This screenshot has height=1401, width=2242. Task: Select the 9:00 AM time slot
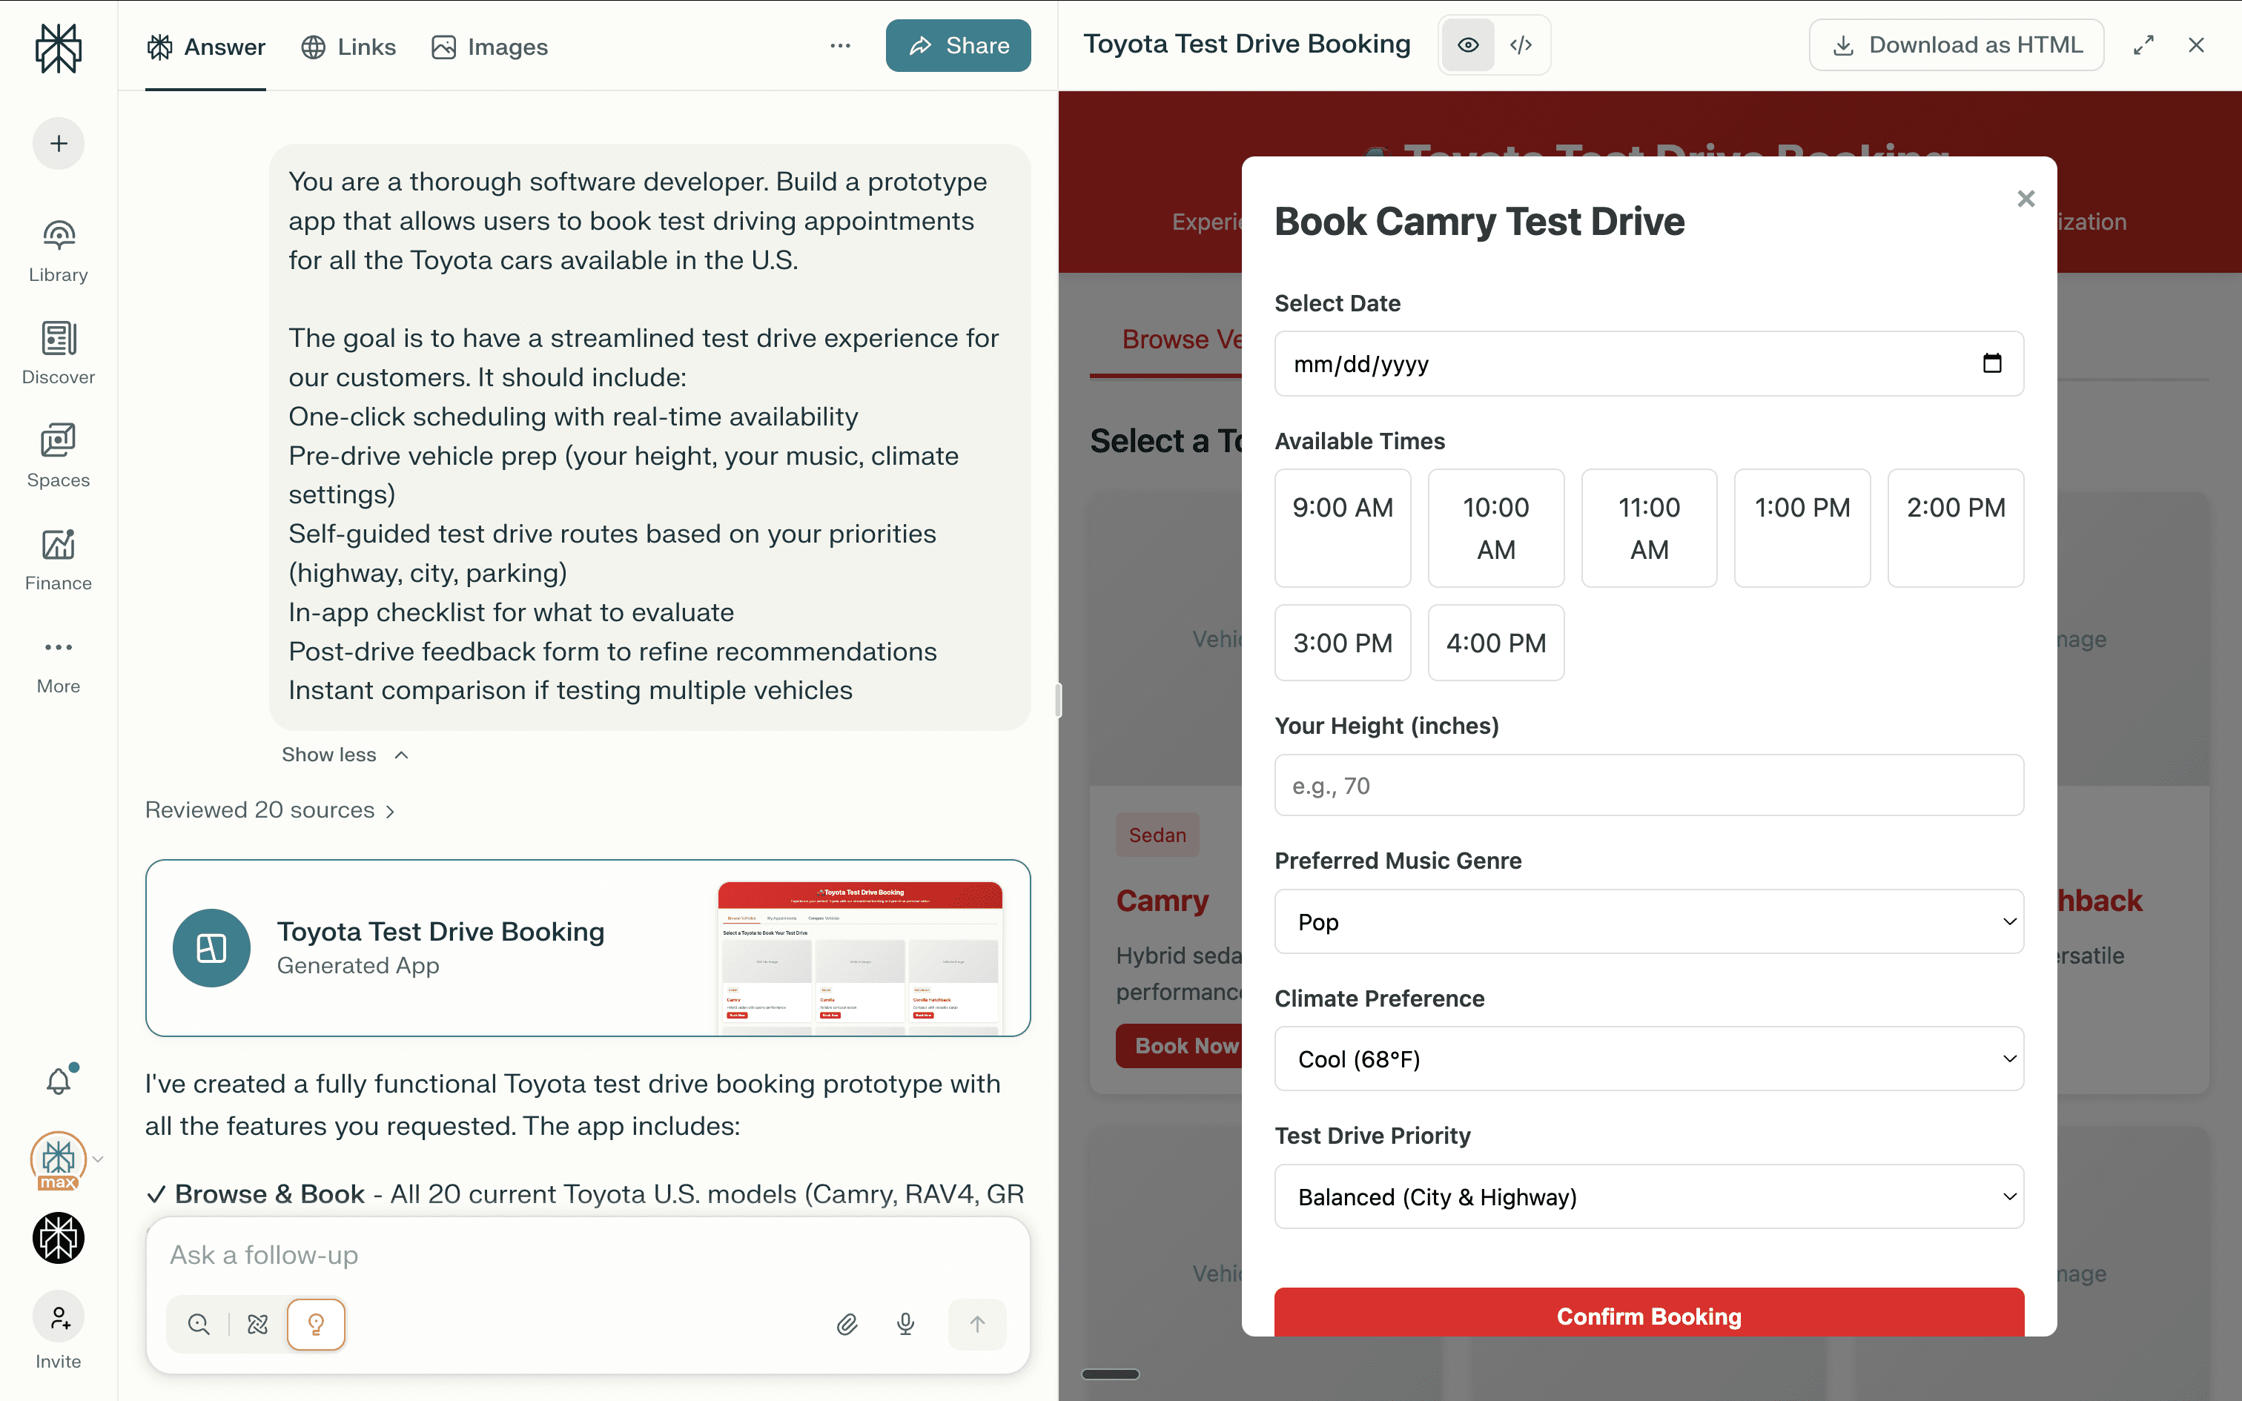(x=1341, y=527)
